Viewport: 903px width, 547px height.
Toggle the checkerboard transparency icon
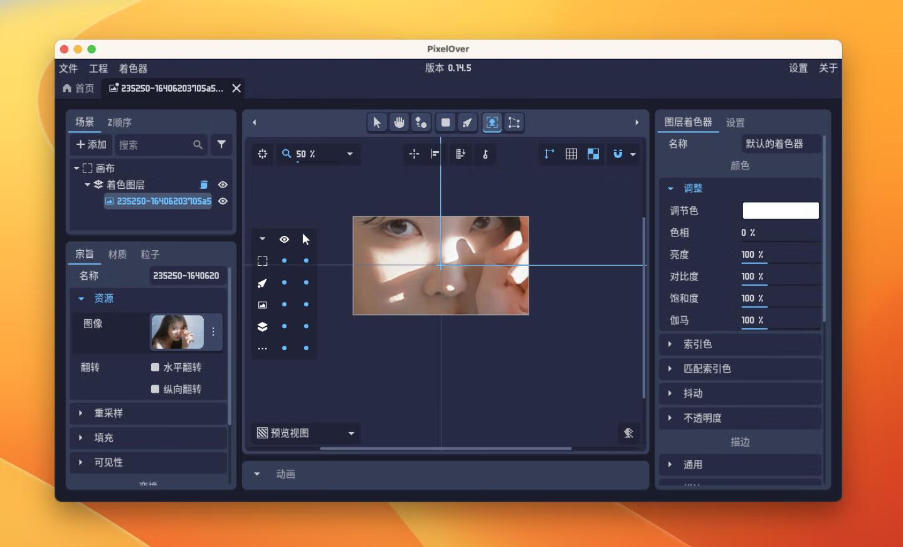(x=593, y=154)
